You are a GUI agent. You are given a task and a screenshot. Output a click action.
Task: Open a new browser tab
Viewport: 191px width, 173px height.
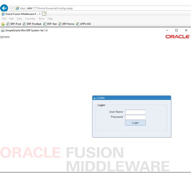[x=44, y=14]
